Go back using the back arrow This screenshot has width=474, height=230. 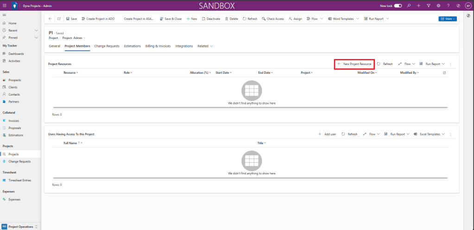pos(50,19)
